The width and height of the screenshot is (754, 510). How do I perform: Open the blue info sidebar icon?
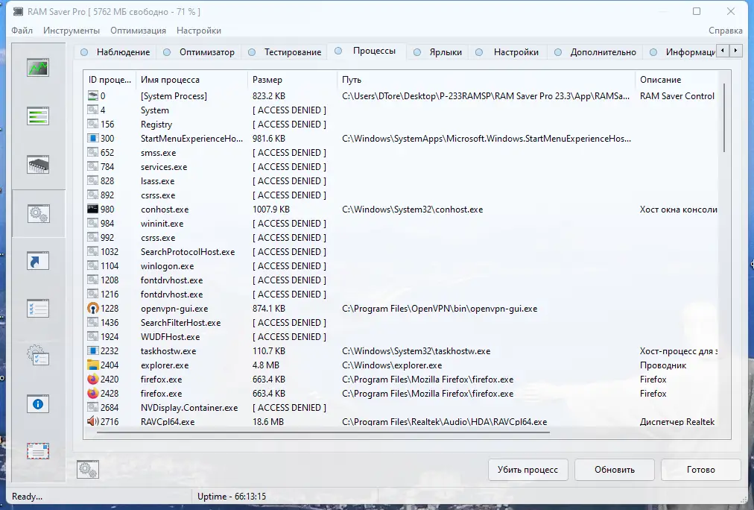[38, 404]
